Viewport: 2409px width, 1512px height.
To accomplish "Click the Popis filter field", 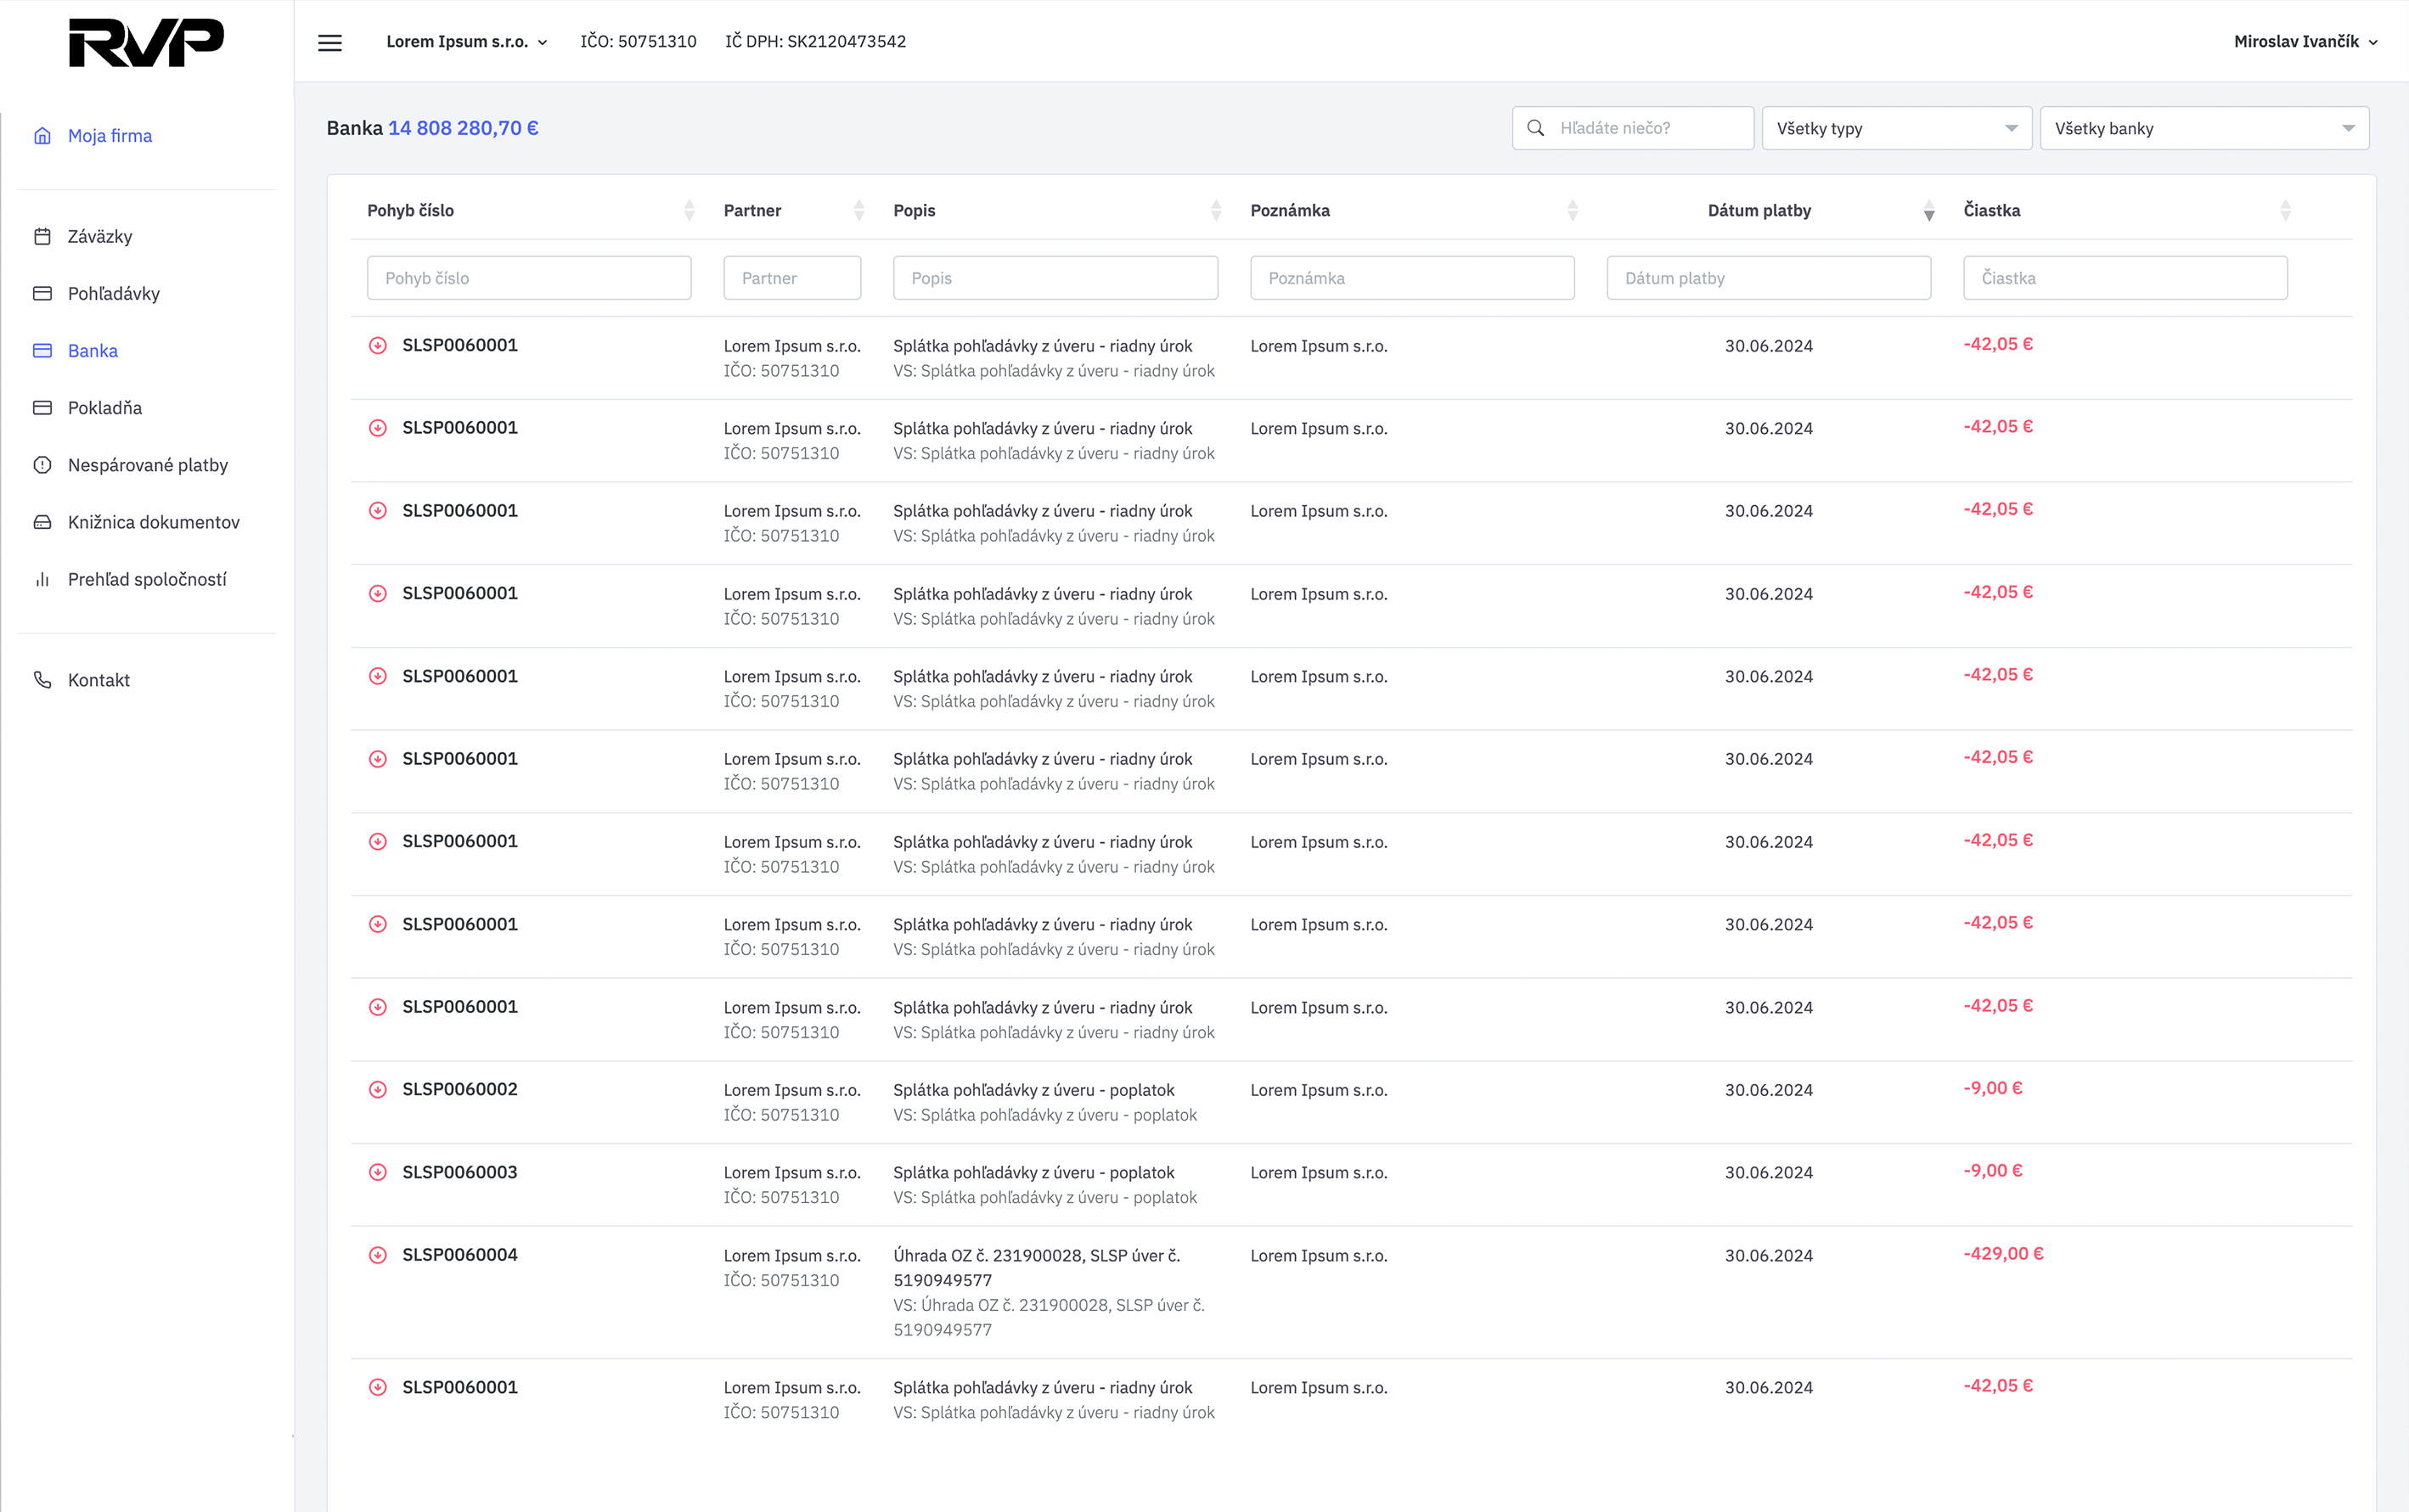I will tap(1055, 278).
